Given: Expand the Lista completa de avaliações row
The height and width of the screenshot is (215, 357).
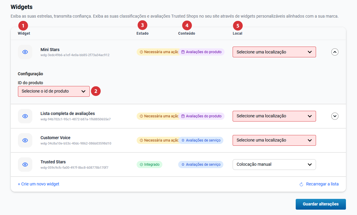Looking at the screenshot, I should (x=335, y=116).
